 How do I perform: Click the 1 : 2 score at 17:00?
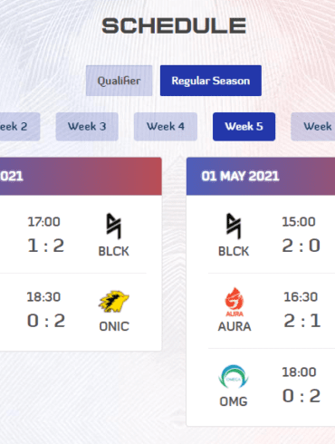[x=46, y=246]
